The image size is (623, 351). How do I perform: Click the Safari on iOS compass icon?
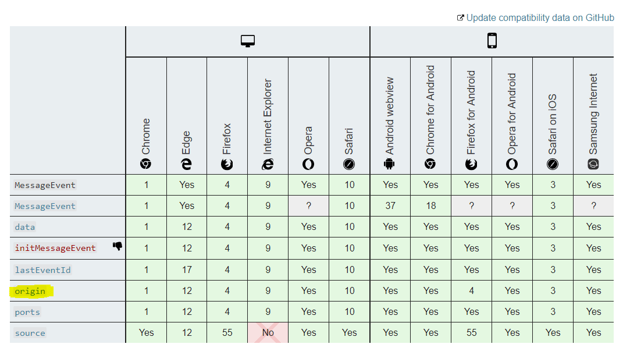tap(553, 164)
